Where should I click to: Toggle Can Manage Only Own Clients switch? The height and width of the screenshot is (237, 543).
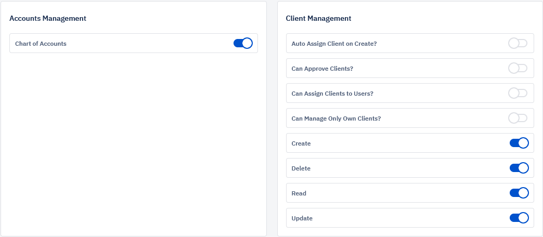point(518,118)
